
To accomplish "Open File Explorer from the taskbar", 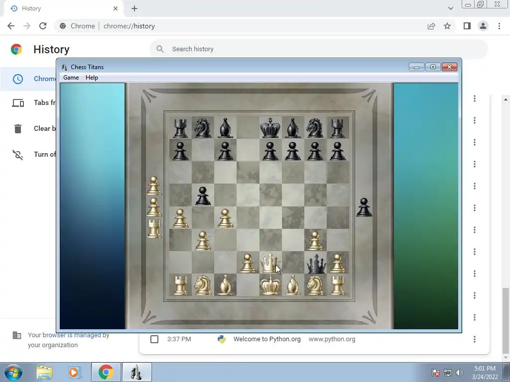I will [44, 372].
